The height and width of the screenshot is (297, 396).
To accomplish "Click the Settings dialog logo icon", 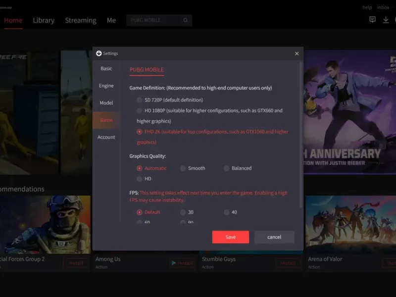I will [x=99, y=53].
